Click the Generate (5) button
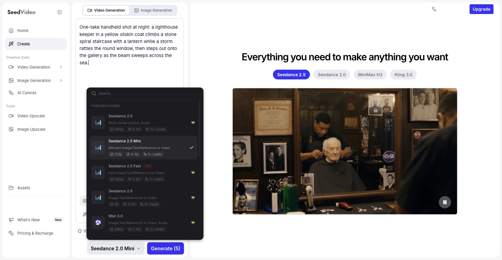This screenshot has width=502, height=260. click(x=165, y=248)
